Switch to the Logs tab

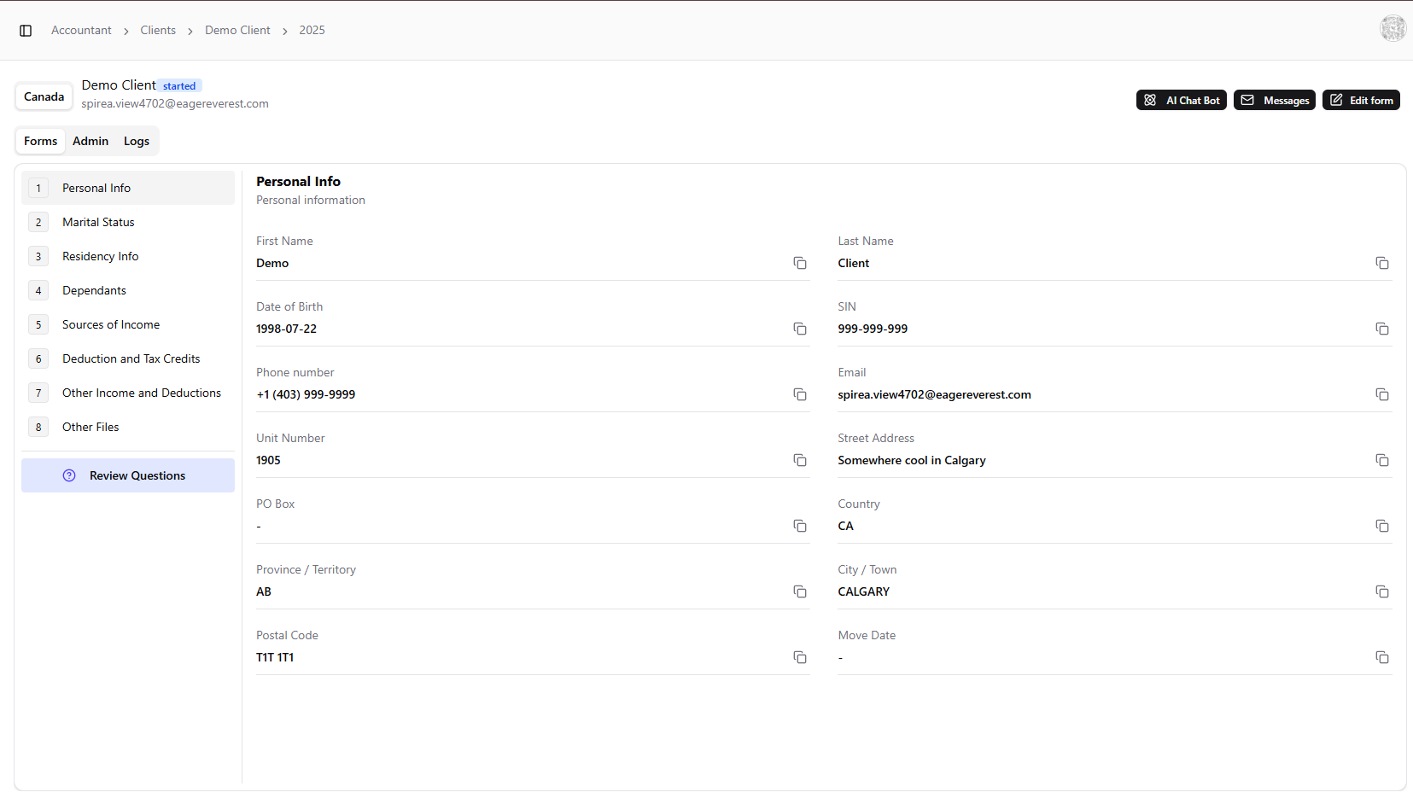click(137, 141)
